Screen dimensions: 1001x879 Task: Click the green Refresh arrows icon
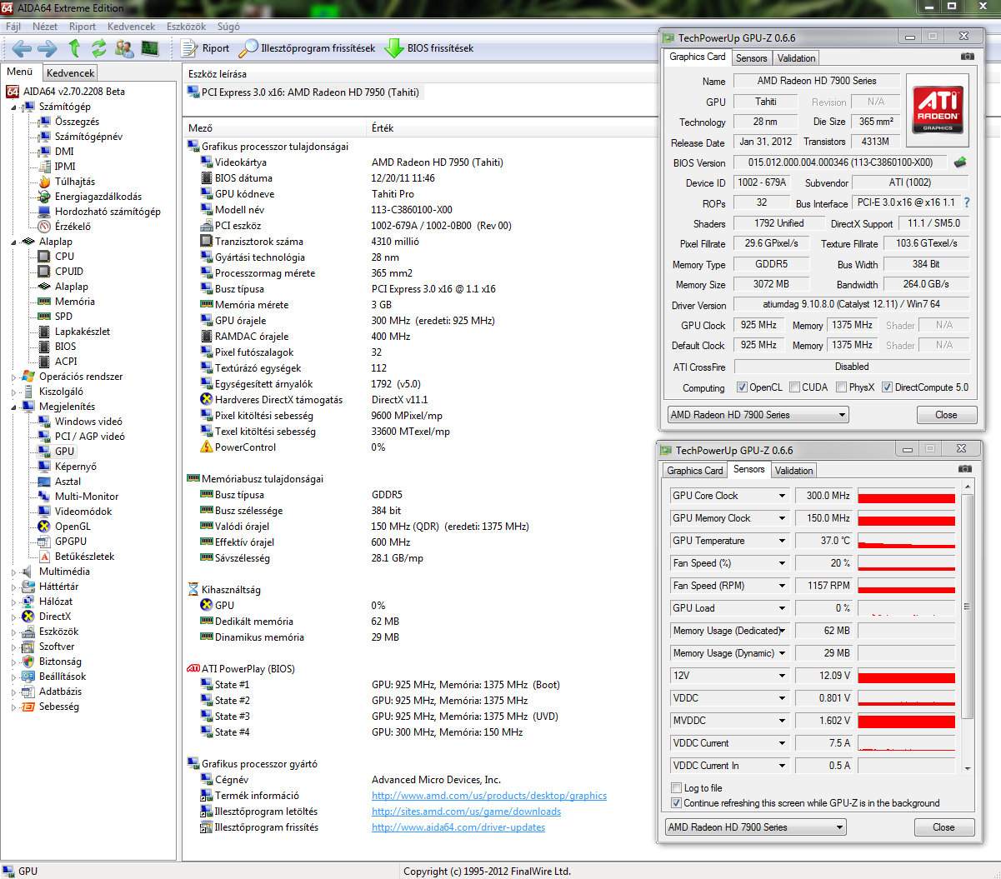pos(99,47)
